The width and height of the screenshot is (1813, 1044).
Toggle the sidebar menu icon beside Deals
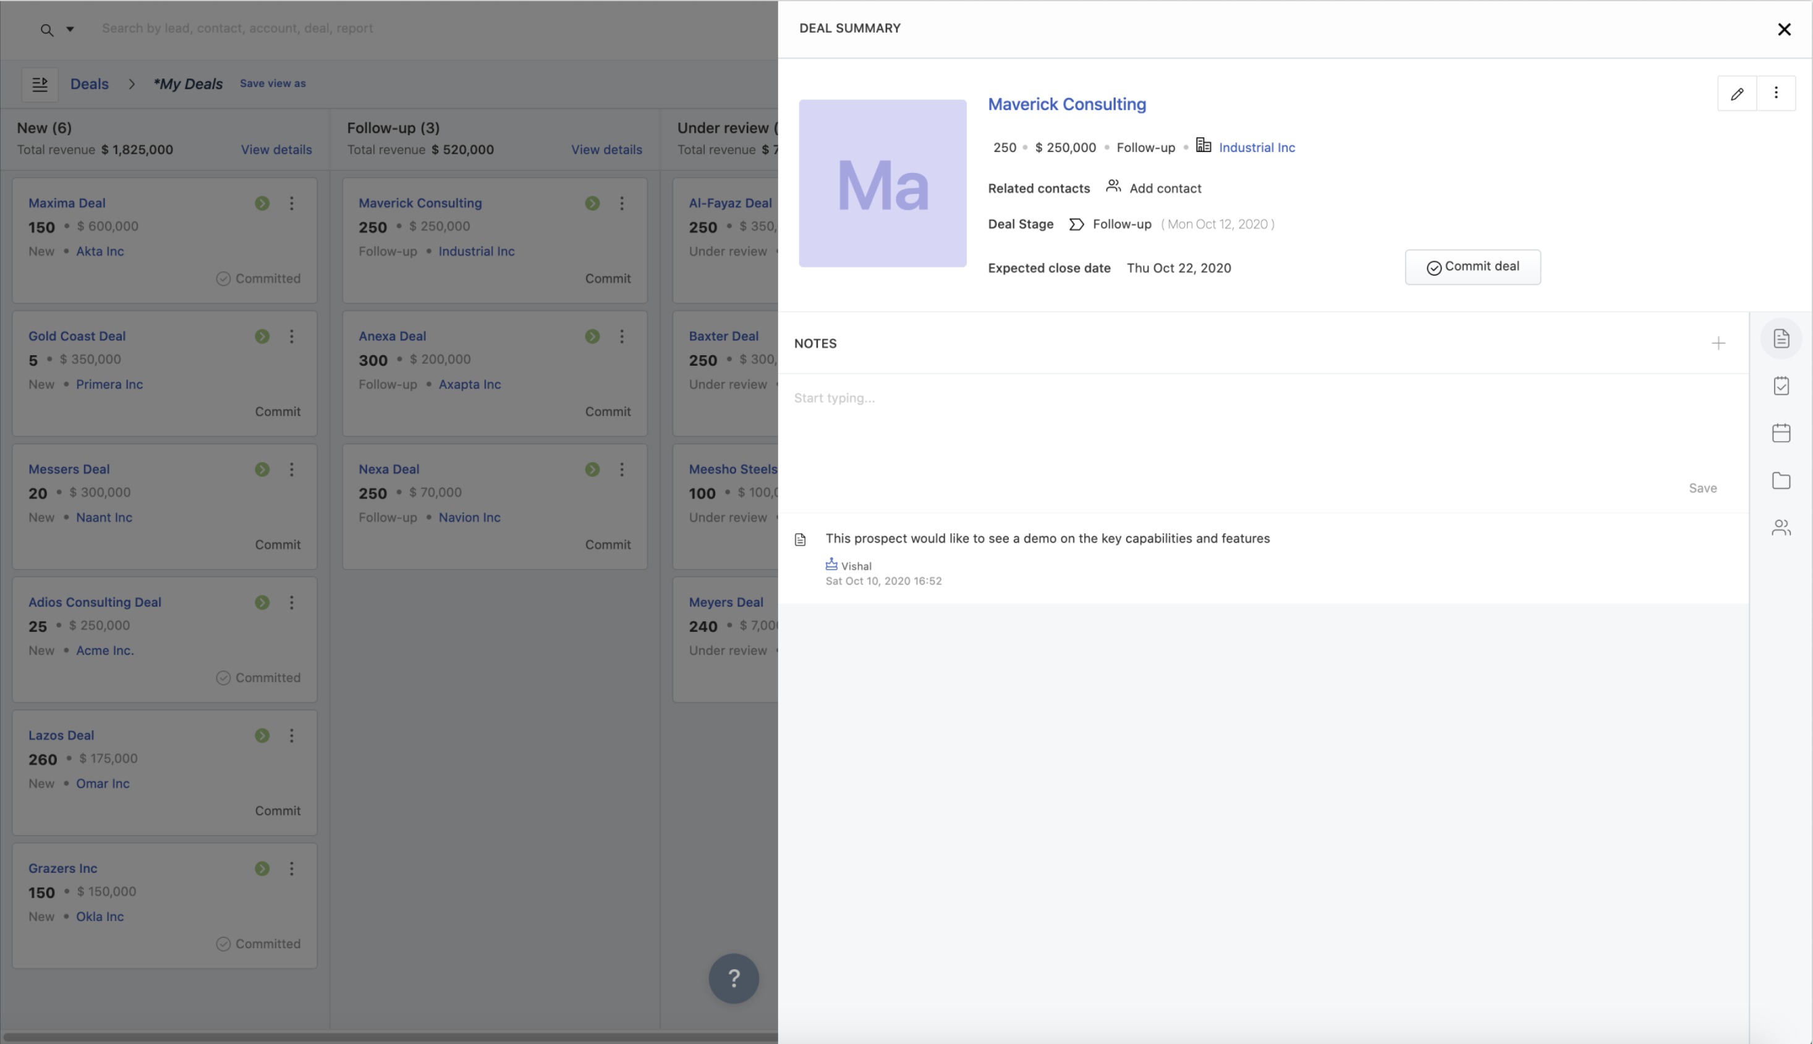click(x=40, y=84)
